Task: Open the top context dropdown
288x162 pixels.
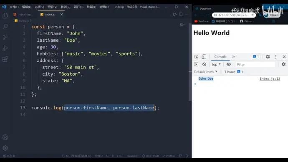Action: pyautogui.click(x=216, y=64)
